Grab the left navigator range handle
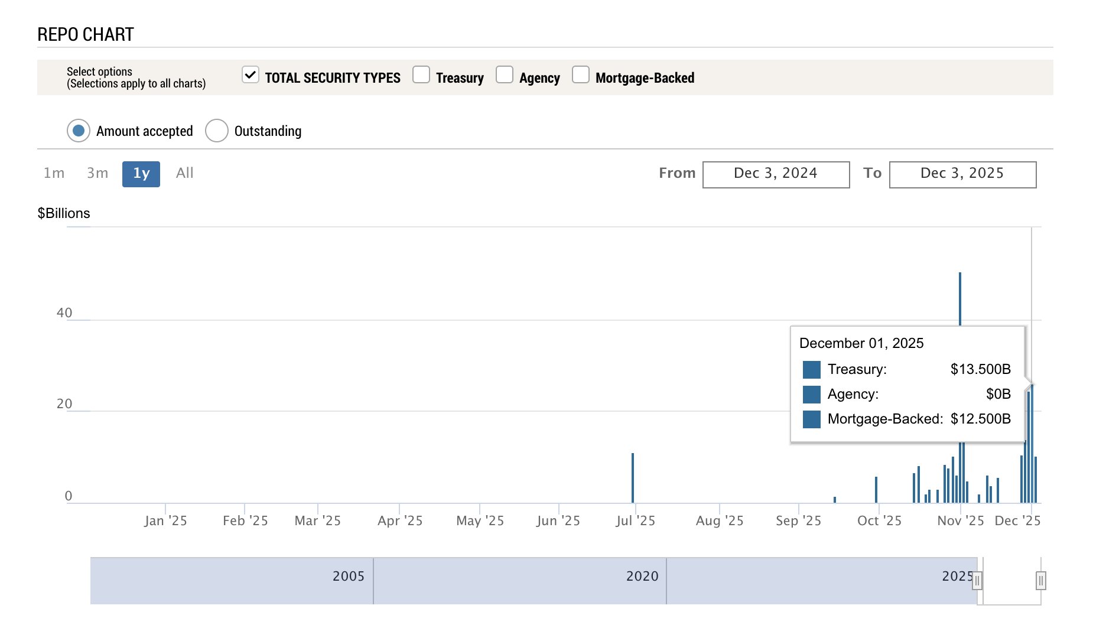 click(977, 581)
